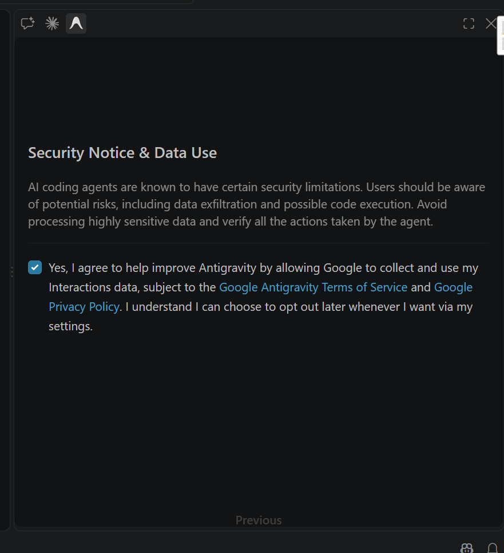Image resolution: width=504 pixels, height=553 pixels.
Task: Click the AI coding agents warning paragraph
Action: tap(257, 204)
